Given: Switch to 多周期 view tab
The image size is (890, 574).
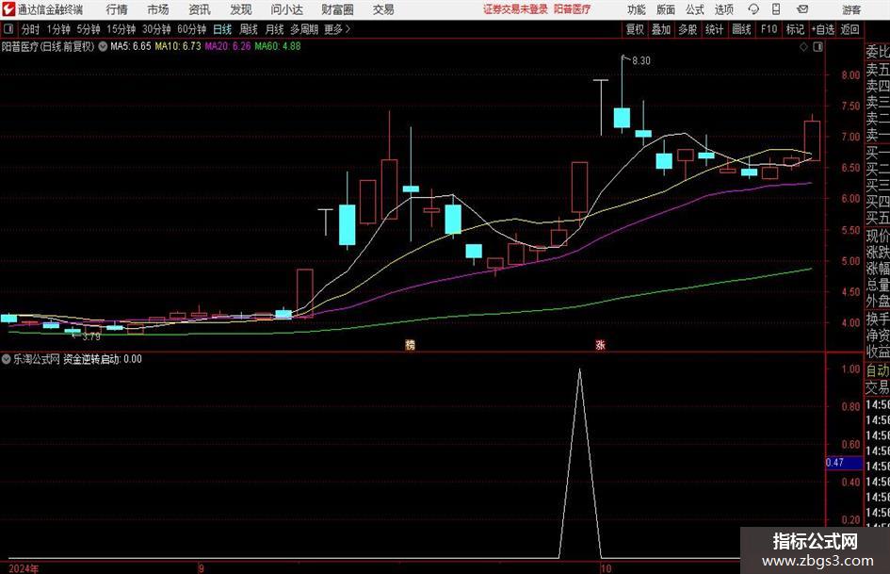Looking at the screenshot, I should coord(304,29).
